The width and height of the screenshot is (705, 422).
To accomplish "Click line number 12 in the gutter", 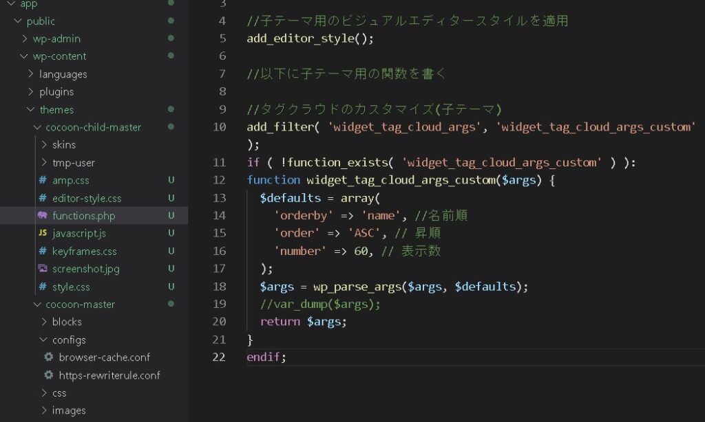I will 219,180.
